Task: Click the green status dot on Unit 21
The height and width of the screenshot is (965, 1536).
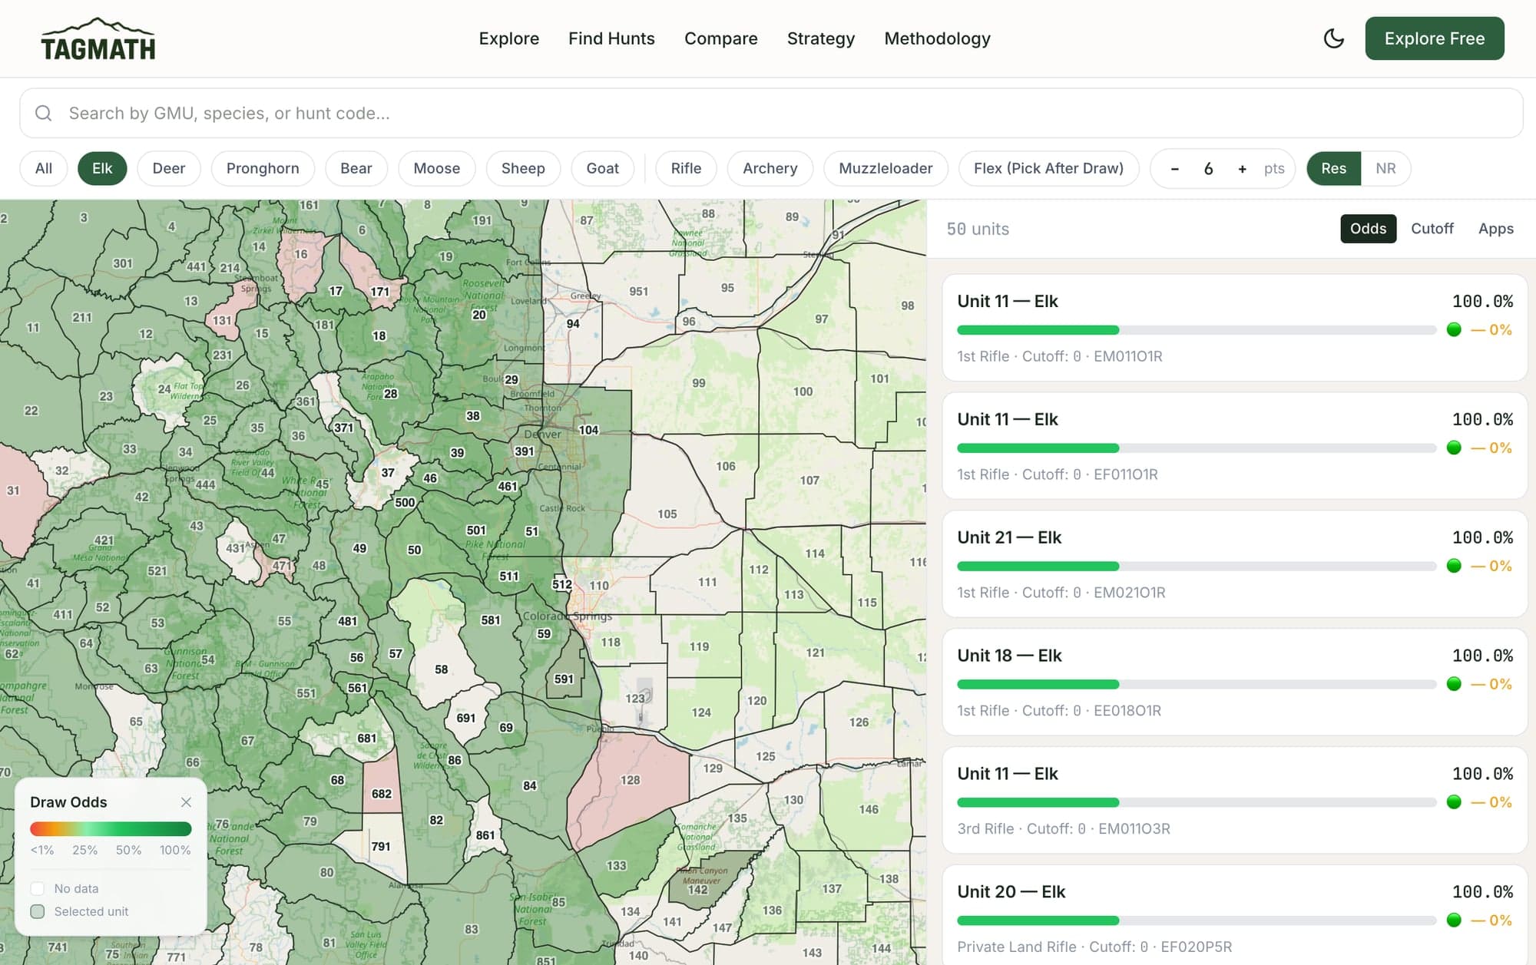Action: coord(1455,566)
